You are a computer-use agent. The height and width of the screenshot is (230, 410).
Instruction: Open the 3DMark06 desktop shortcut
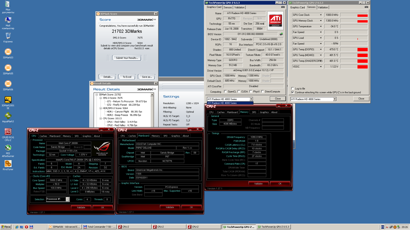[x=8, y=85]
